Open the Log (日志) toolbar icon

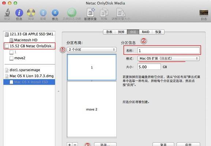click(x=204, y=13)
